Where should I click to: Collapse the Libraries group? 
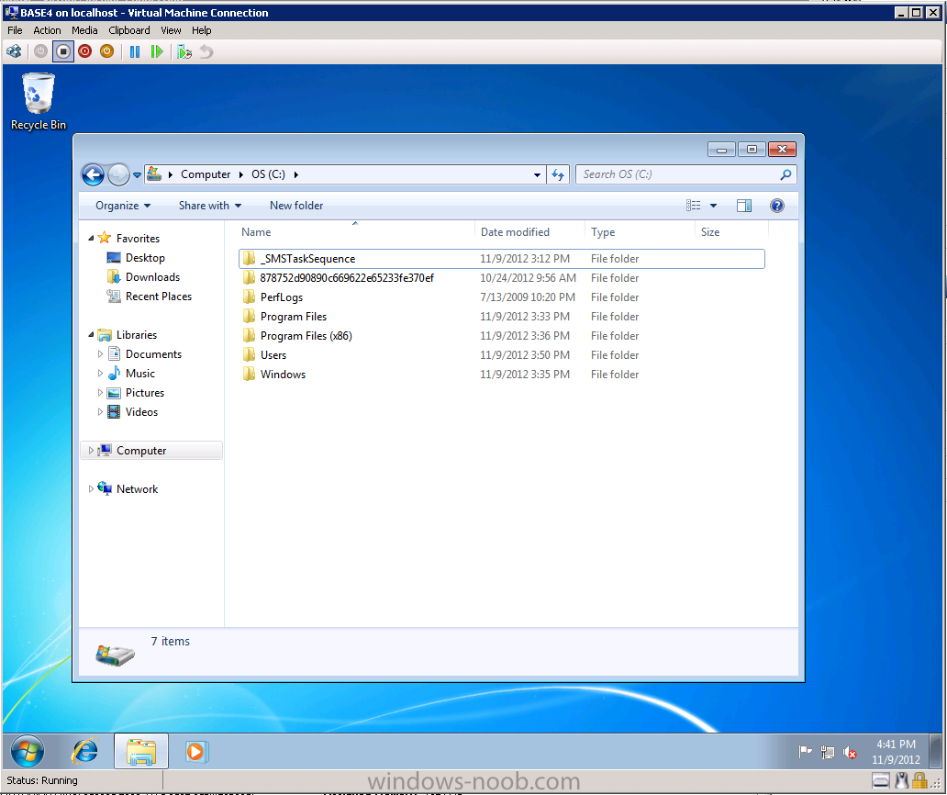pos(91,335)
